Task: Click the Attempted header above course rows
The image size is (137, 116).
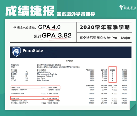Action: (90, 70)
